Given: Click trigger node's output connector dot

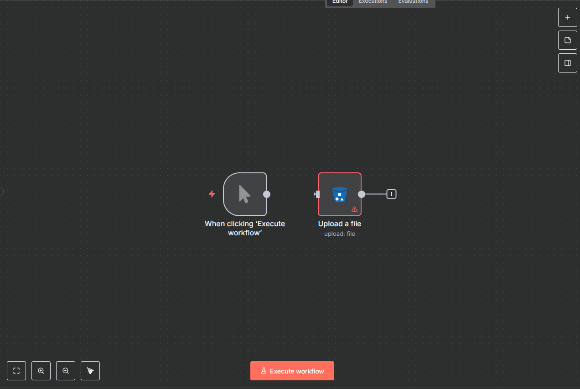Looking at the screenshot, I should coord(267,194).
